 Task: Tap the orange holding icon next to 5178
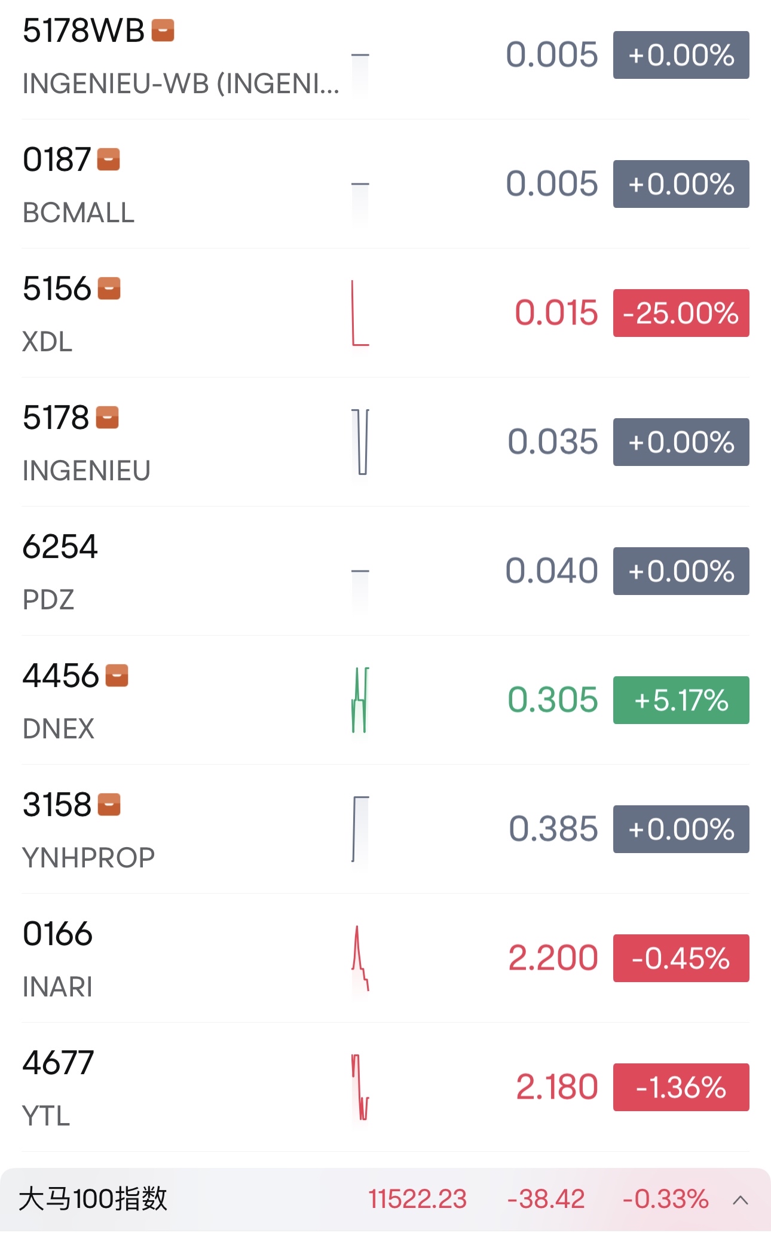coord(107,418)
